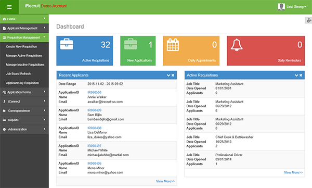Image resolution: width=312 pixels, height=188 pixels.
Task: Select Manage Active Requisitions
Action: [24, 56]
